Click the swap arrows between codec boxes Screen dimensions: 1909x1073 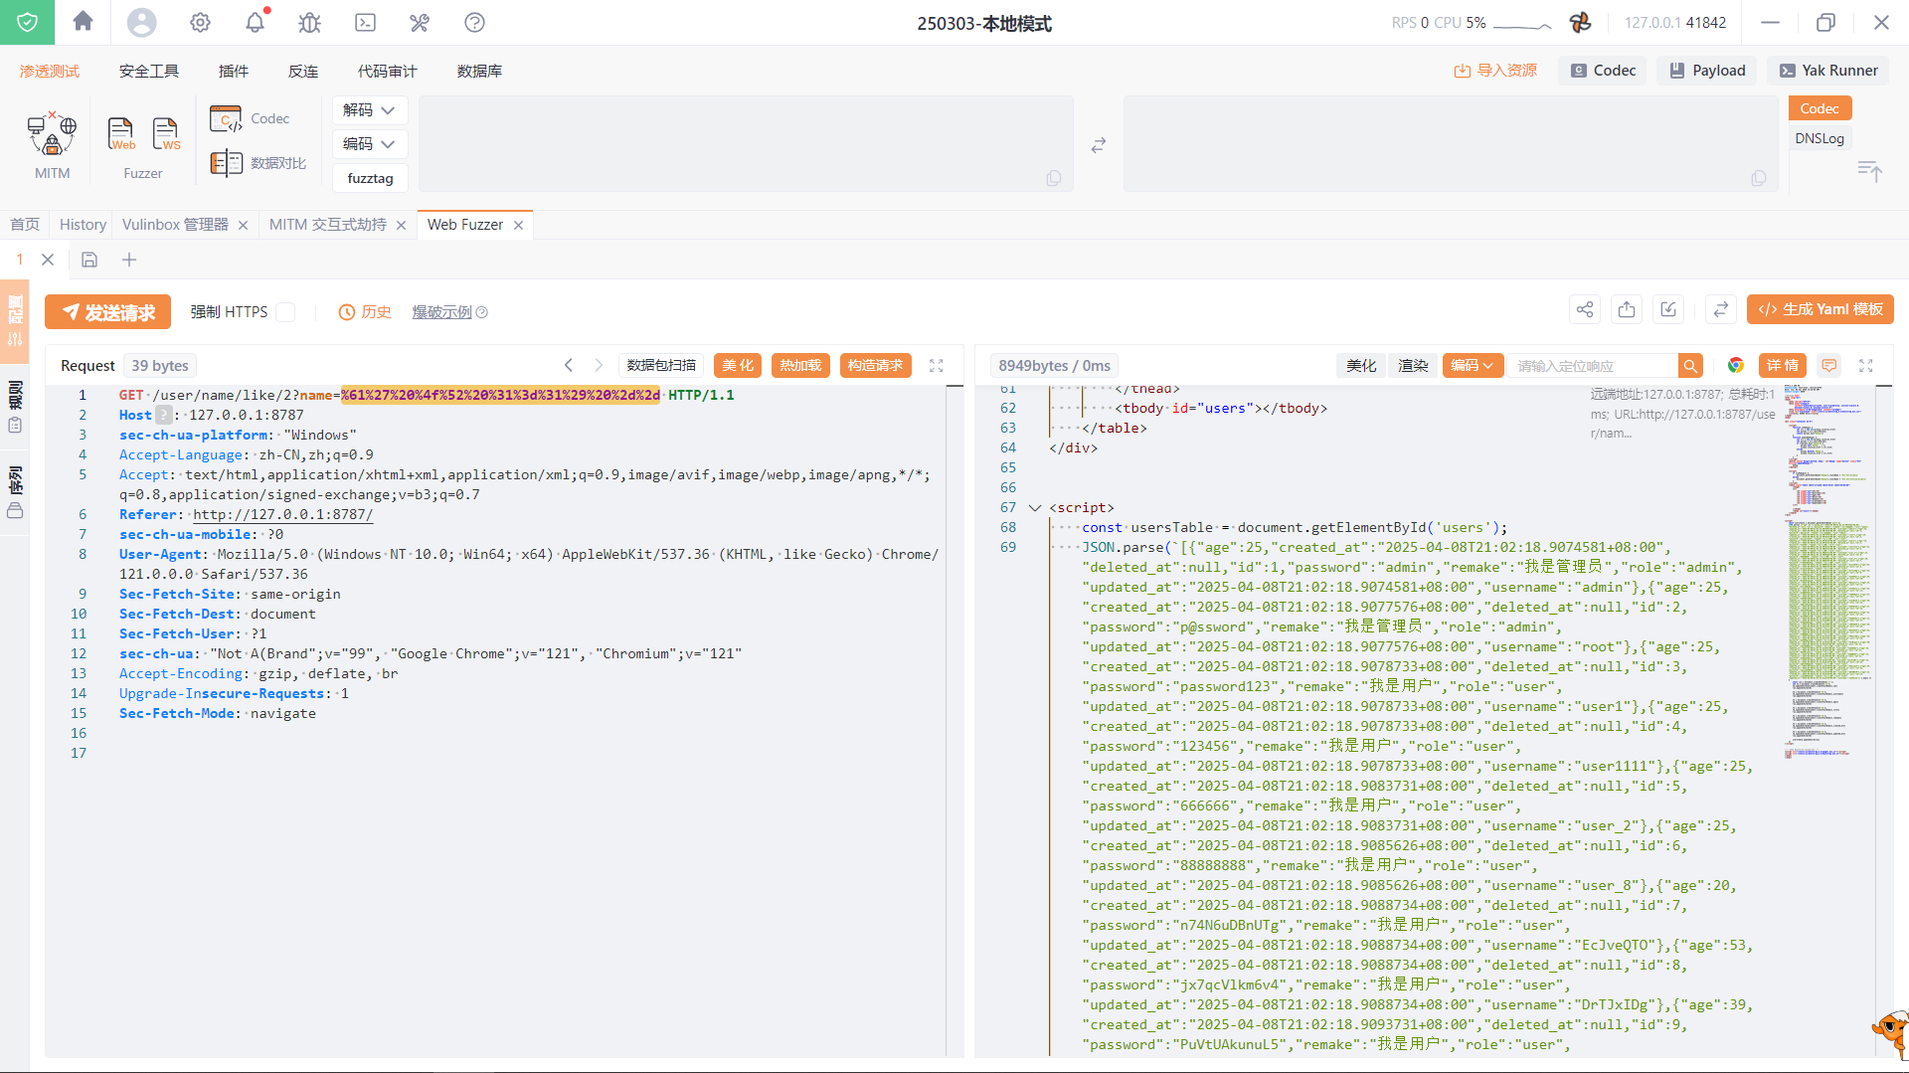coord(1098,145)
